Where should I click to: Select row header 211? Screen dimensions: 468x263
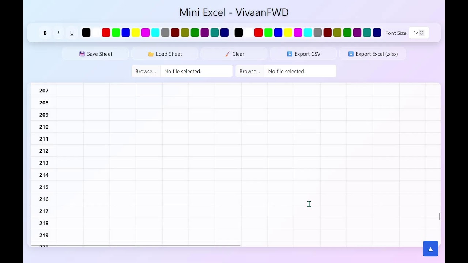click(x=44, y=139)
